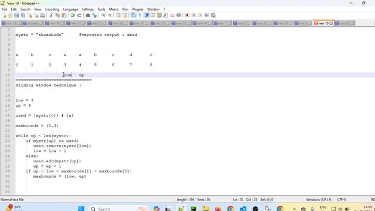Open the Plugins menu
Viewport: 375px width, 211px height.
coord(138,9)
